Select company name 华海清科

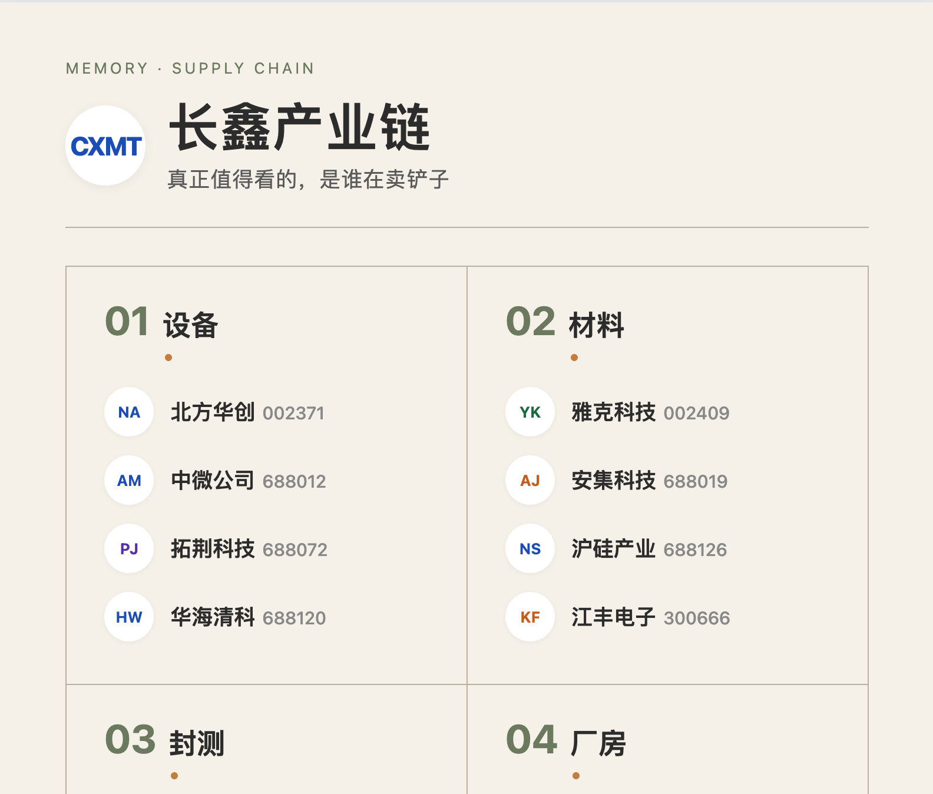point(213,617)
